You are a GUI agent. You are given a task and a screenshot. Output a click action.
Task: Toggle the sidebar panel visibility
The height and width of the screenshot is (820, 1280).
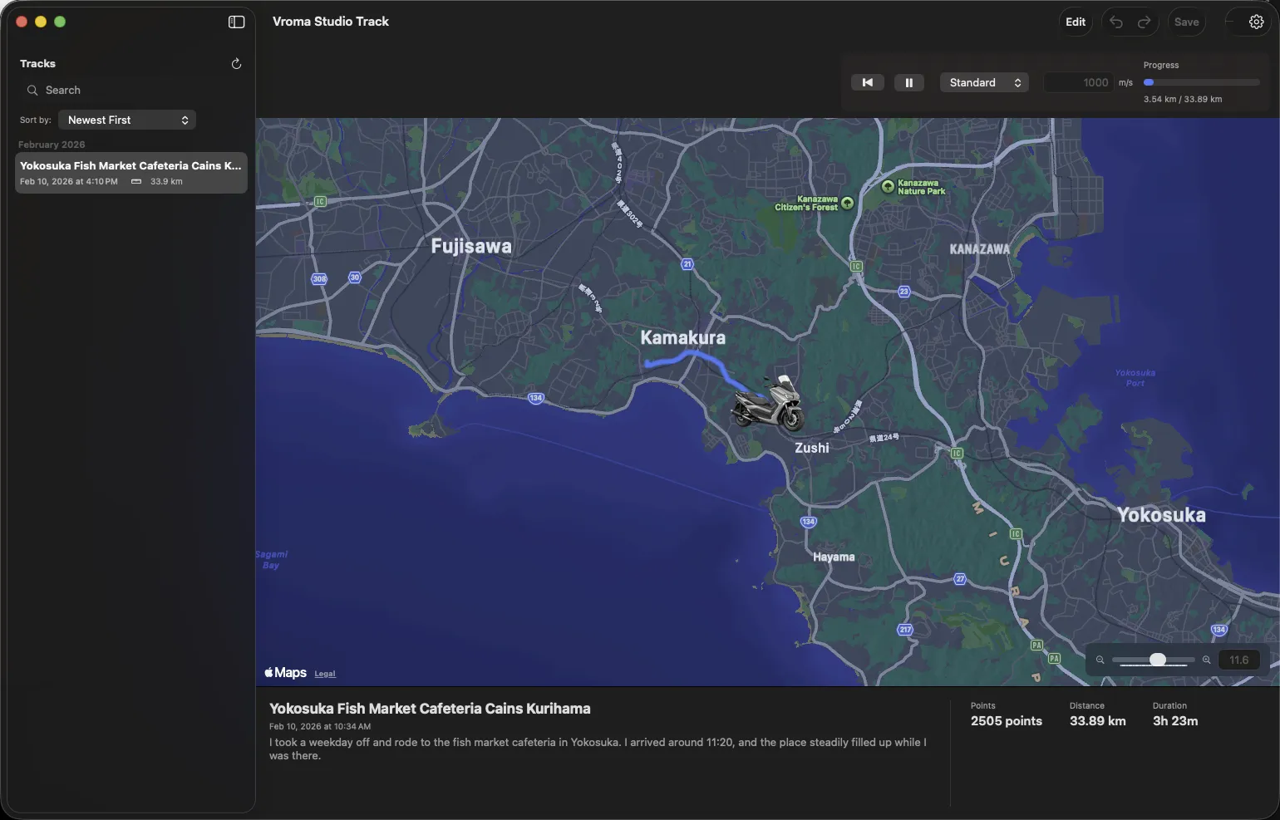(x=236, y=22)
